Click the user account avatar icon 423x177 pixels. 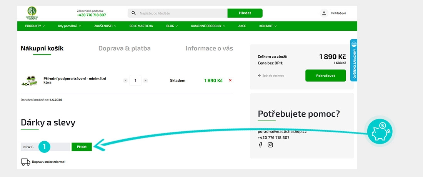coord(324,13)
